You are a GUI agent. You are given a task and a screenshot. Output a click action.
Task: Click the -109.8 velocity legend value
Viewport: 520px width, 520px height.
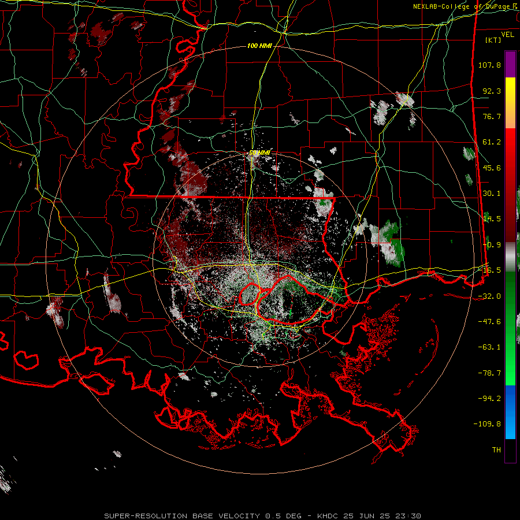tap(487, 424)
